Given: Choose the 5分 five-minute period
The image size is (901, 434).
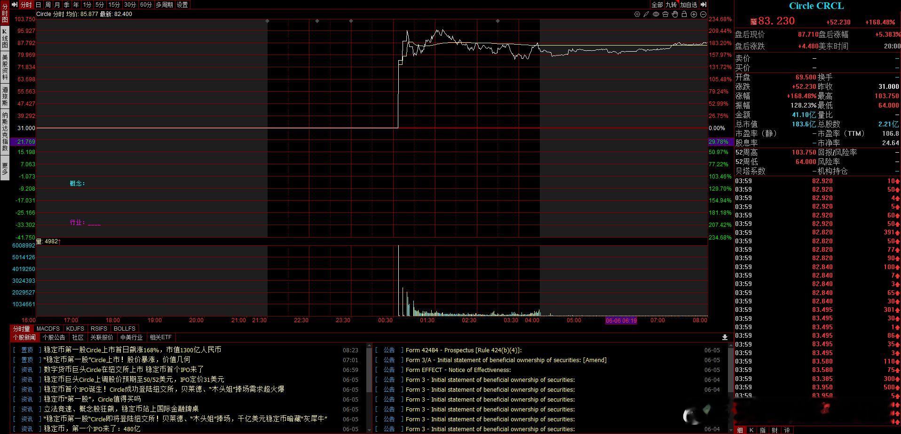Looking at the screenshot, I should point(100,5).
